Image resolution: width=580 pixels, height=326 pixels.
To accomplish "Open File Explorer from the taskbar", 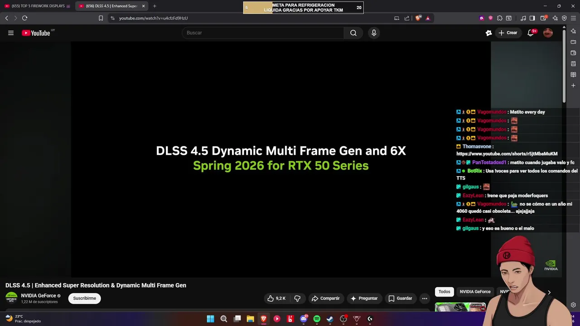I will pyautogui.click(x=250, y=319).
